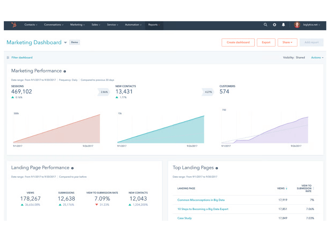Open the Common Misconceptions in Big Data report

tap(201, 200)
